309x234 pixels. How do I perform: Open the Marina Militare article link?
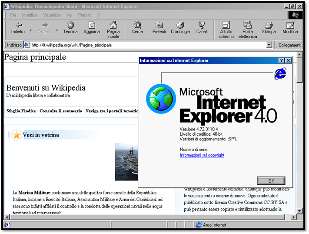(x=34, y=192)
